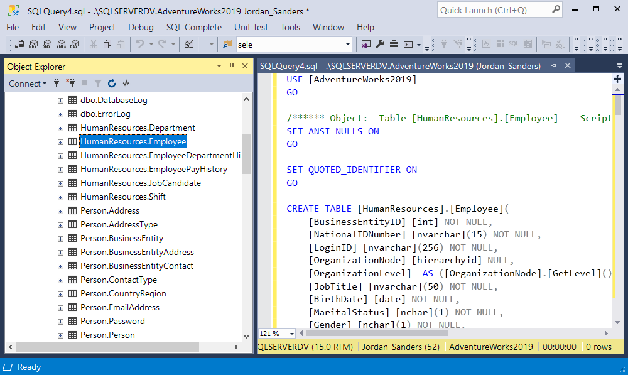This screenshot has height=375, width=628.
Task: Refresh the Object Explorer tree
Action: coord(112,83)
